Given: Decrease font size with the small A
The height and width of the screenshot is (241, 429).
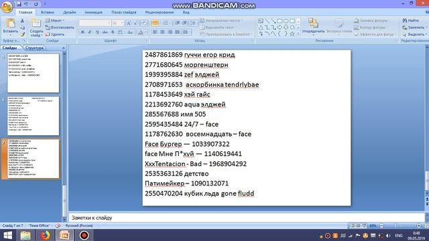Looking at the screenshot, I should tap(135, 23).
